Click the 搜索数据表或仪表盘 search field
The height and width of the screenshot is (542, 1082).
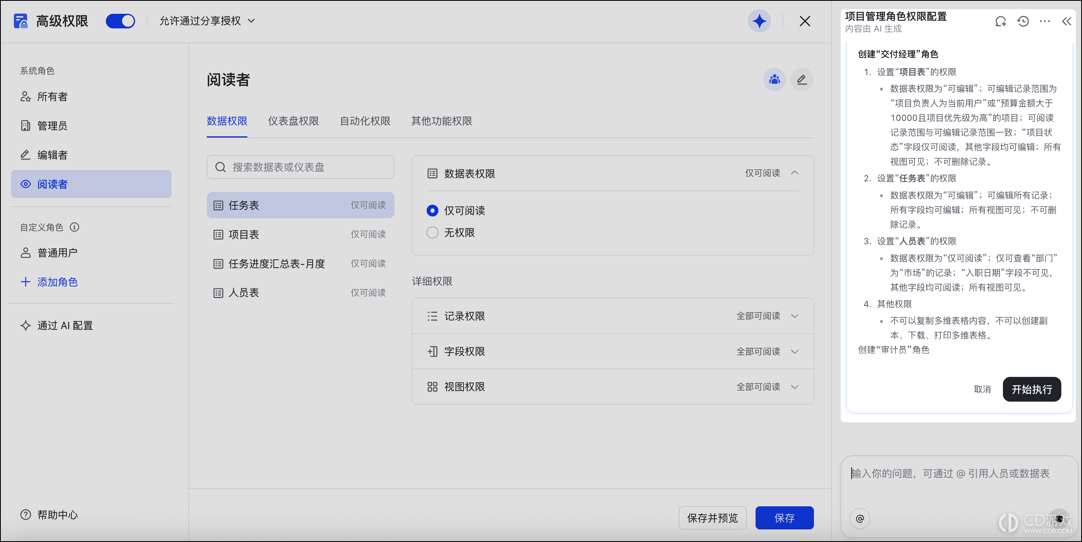pyautogui.click(x=301, y=167)
